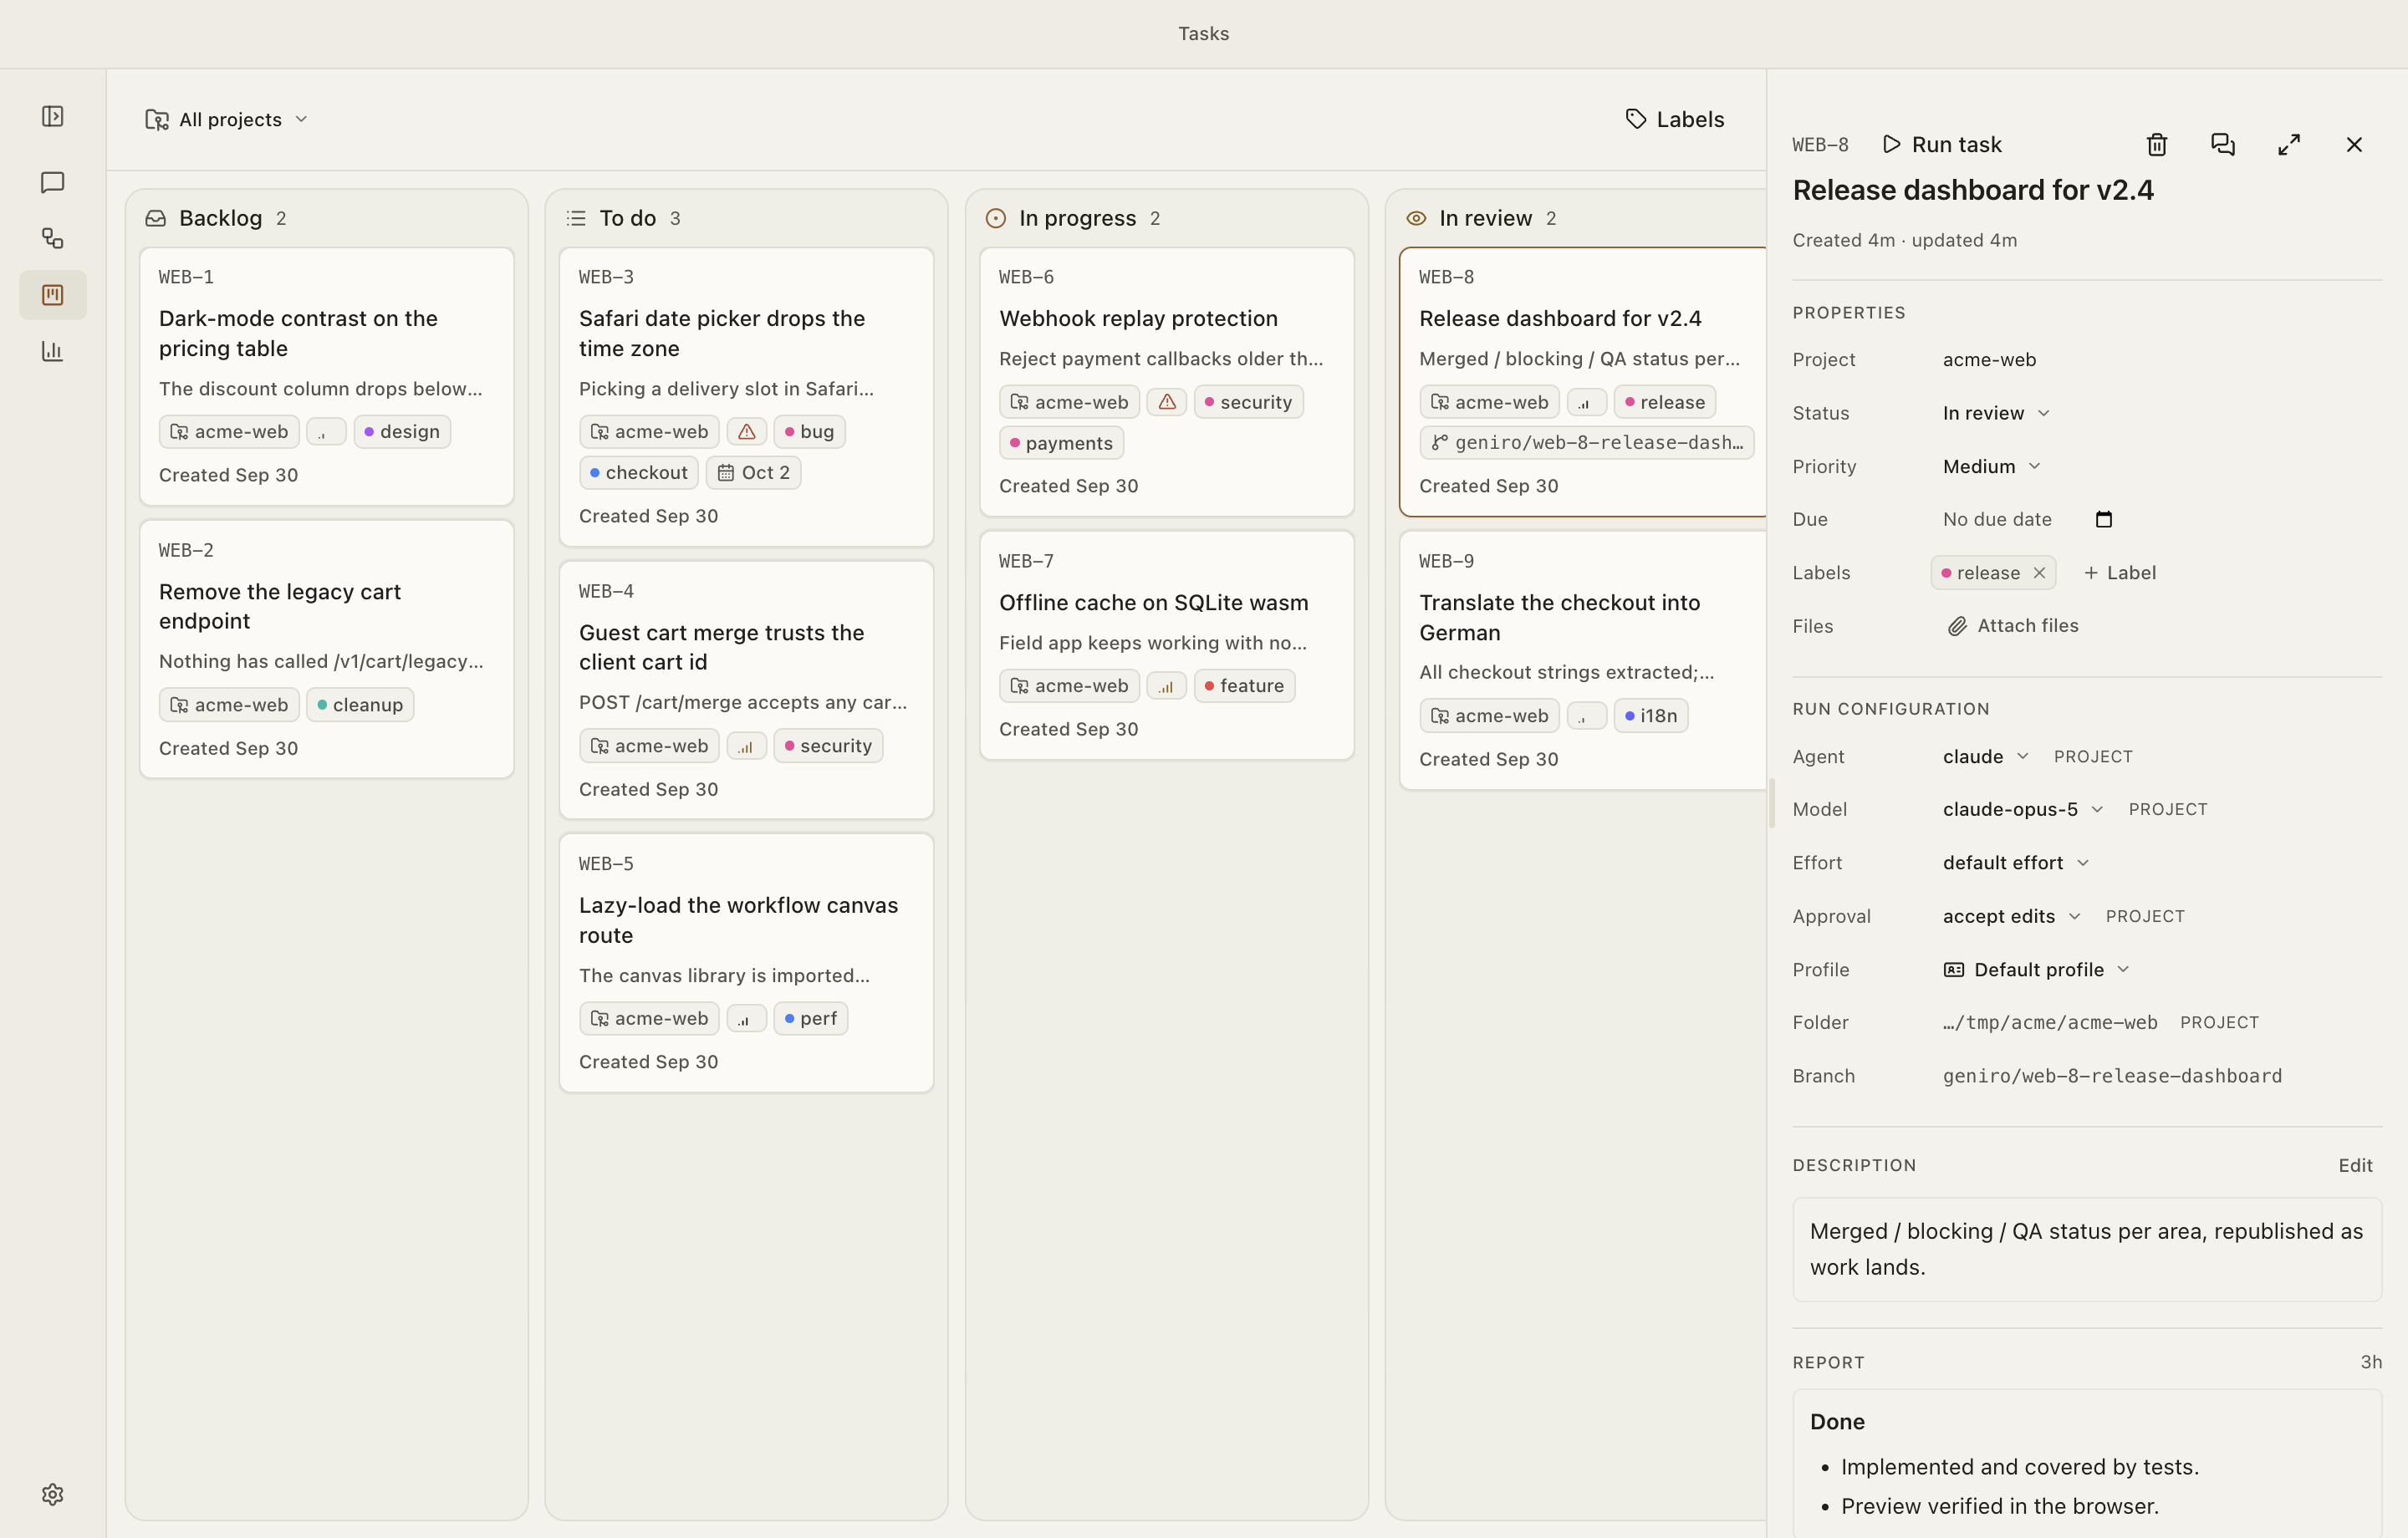Click the description text box
The image size is (2408, 1538).
(2087, 1249)
